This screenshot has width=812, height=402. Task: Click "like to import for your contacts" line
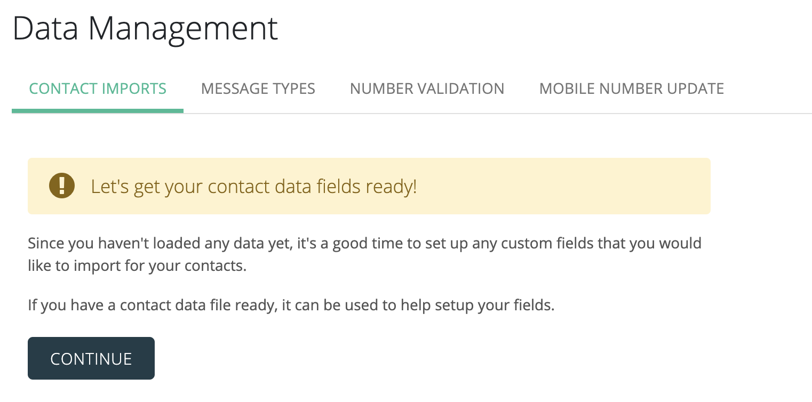[137, 266]
